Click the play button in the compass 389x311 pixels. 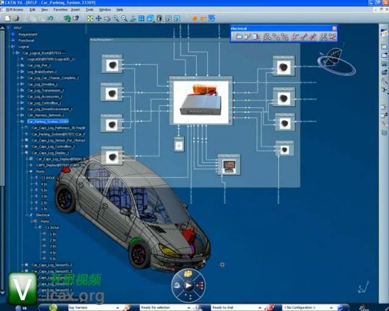tap(188, 285)
